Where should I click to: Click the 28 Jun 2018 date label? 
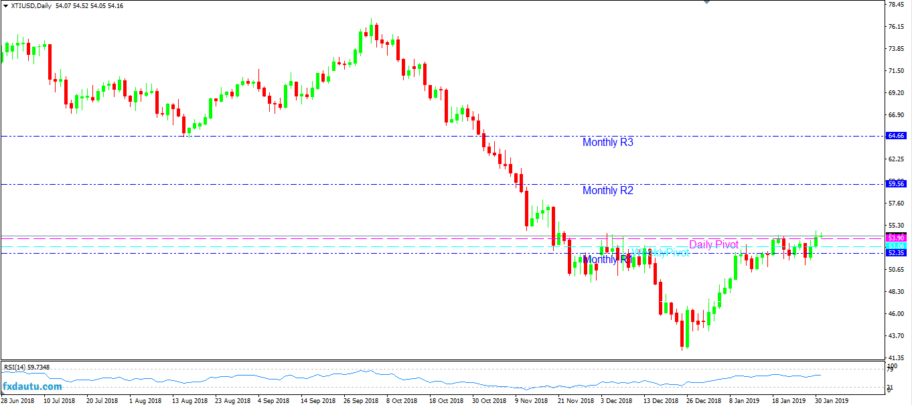tap(18, 400)
